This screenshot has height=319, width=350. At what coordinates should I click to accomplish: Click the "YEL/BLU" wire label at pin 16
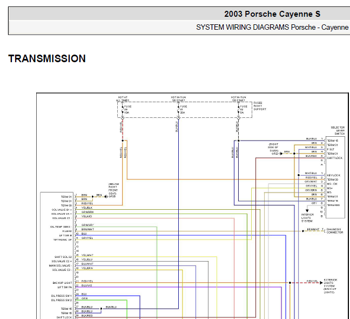click(87, 260)
